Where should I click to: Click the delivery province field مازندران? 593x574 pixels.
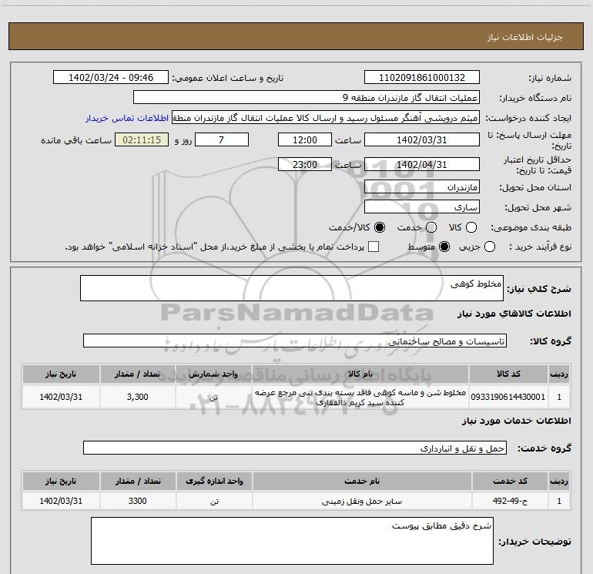(422, 187)
